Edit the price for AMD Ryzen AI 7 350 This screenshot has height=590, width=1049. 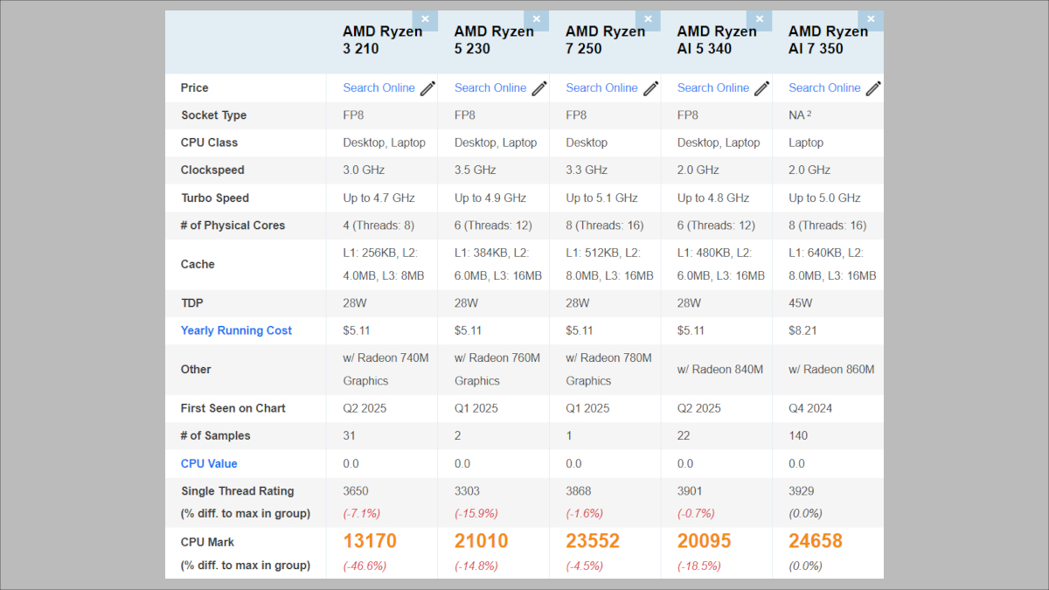point(873,87)
